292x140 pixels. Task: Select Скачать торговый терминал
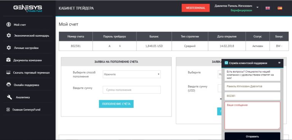[31, 73]
